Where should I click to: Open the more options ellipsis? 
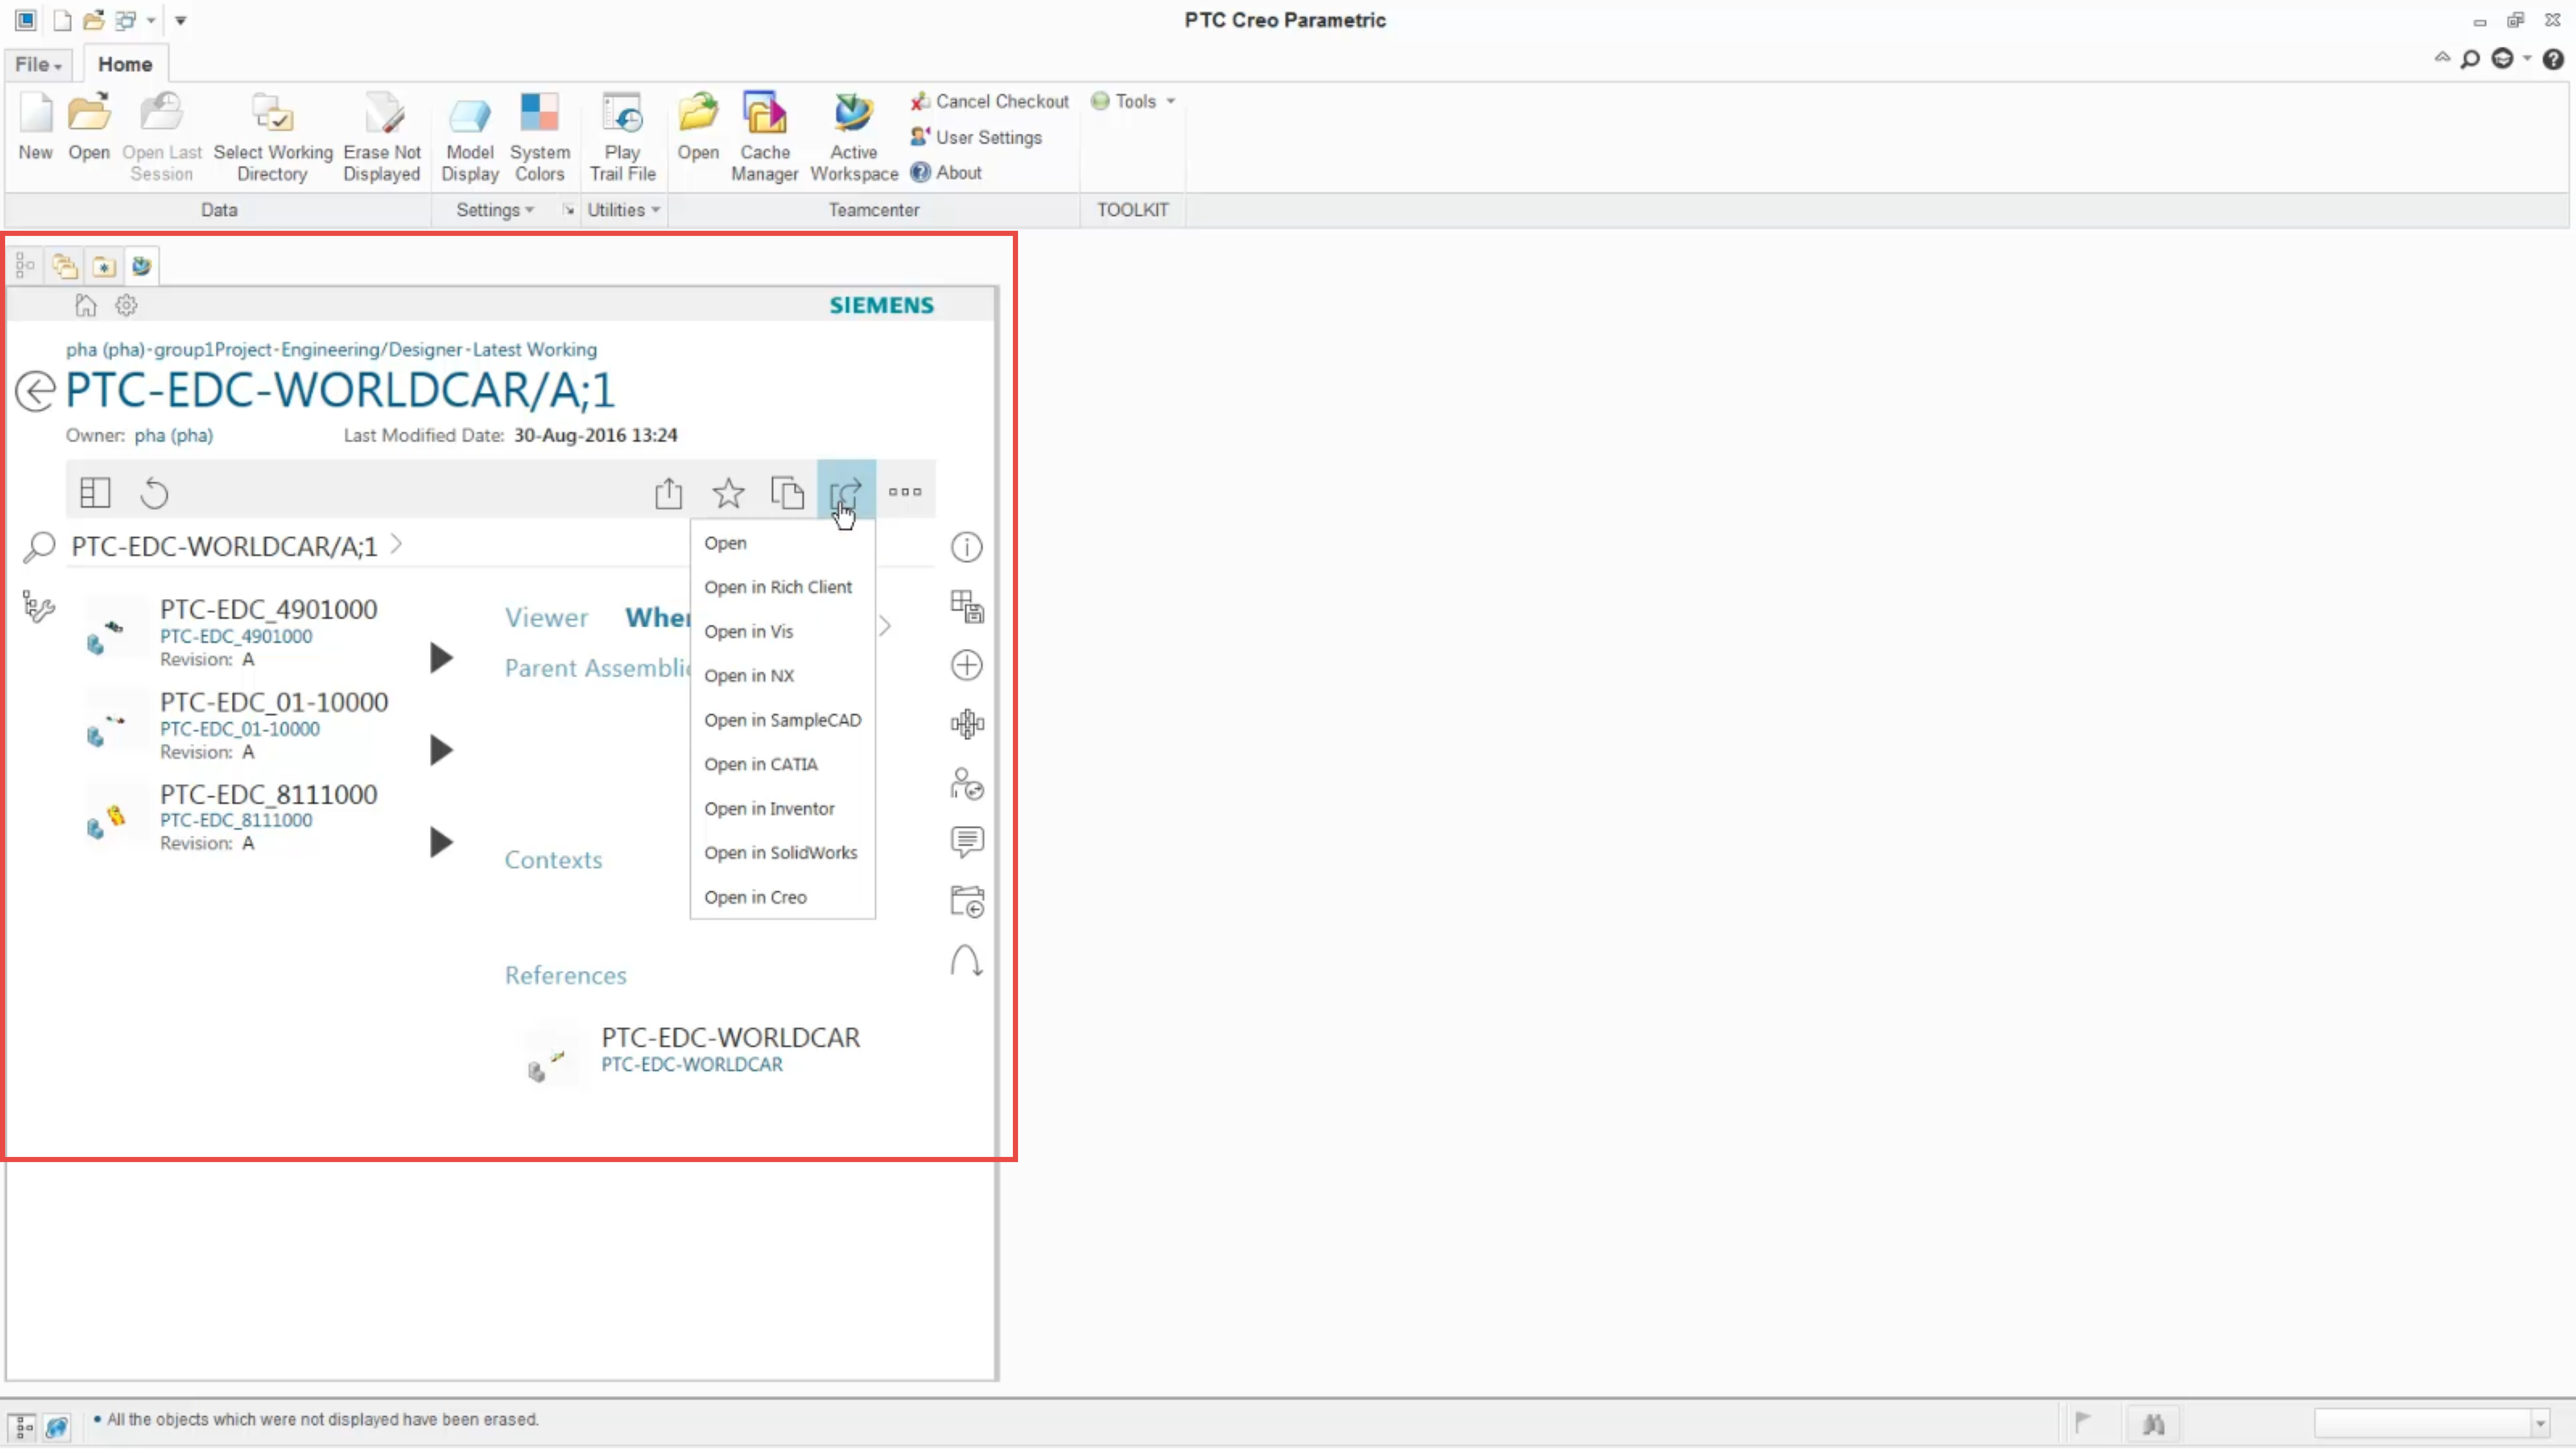pos(905,491)
